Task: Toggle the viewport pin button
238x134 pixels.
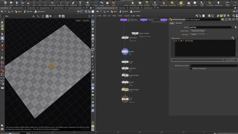Action: (x=78, y=12)
